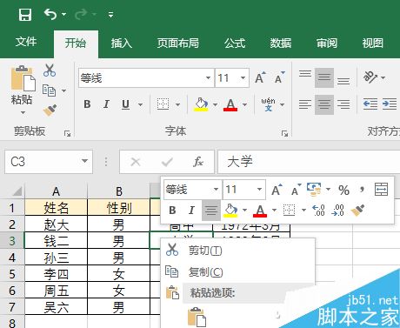Click Increase Decimal in mini toolbar
400x328 pixels.
[318, 210]
